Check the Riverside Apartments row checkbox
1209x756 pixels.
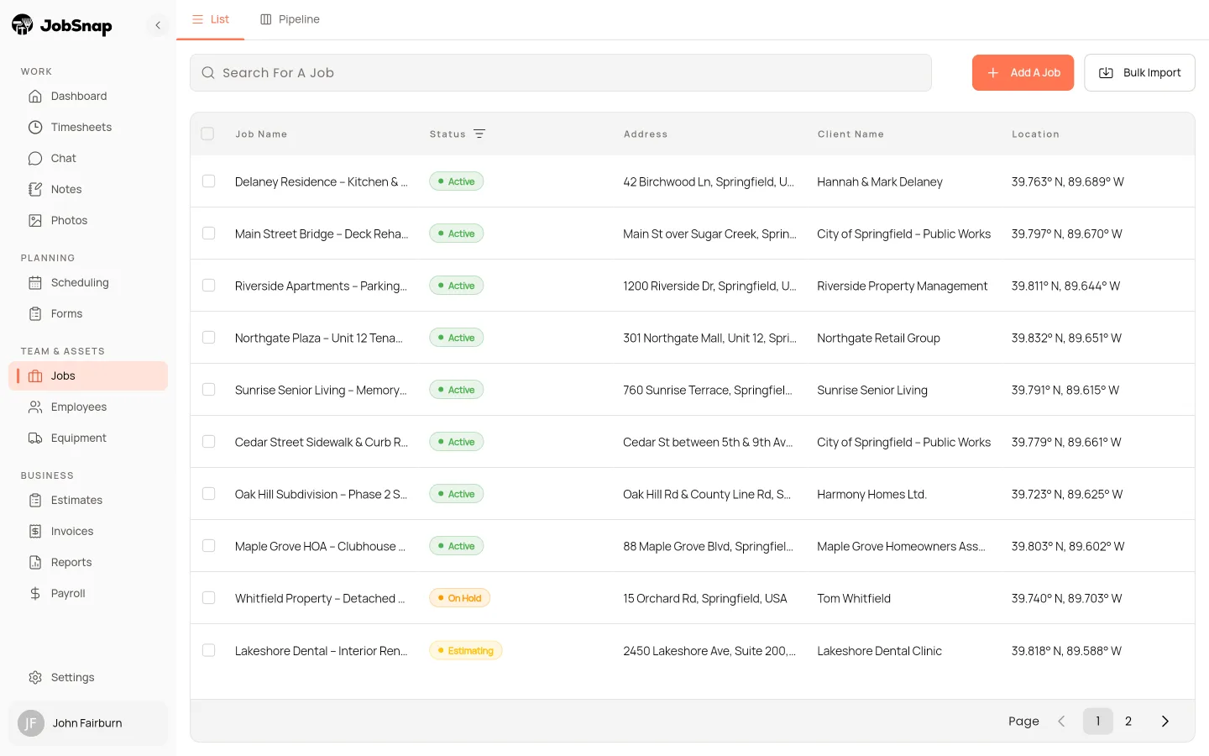coord(209,286)
